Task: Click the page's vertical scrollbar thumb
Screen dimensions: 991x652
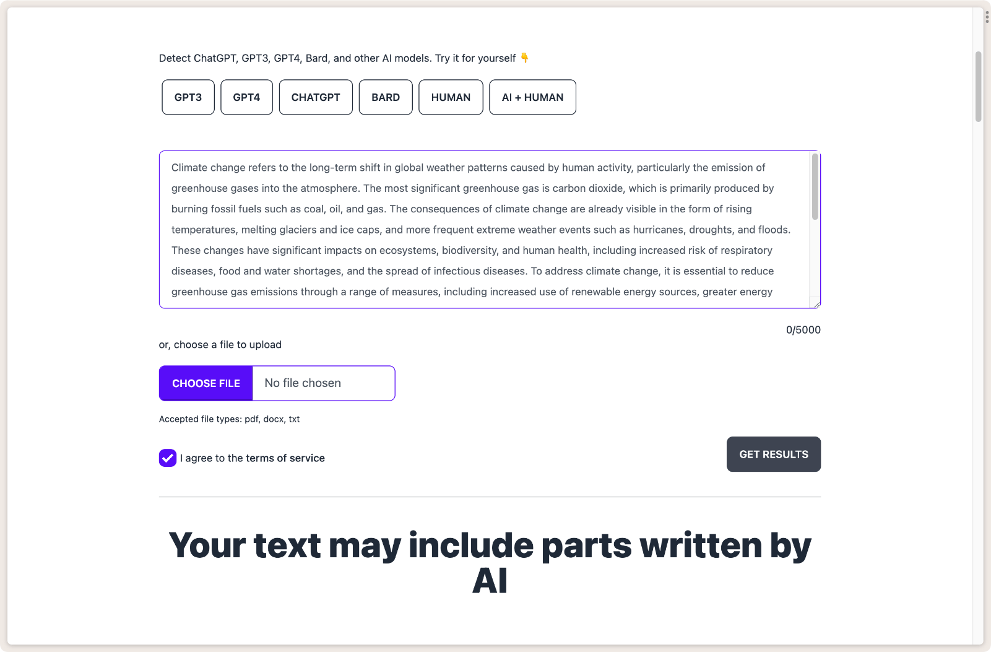Action: click(978, 87)
